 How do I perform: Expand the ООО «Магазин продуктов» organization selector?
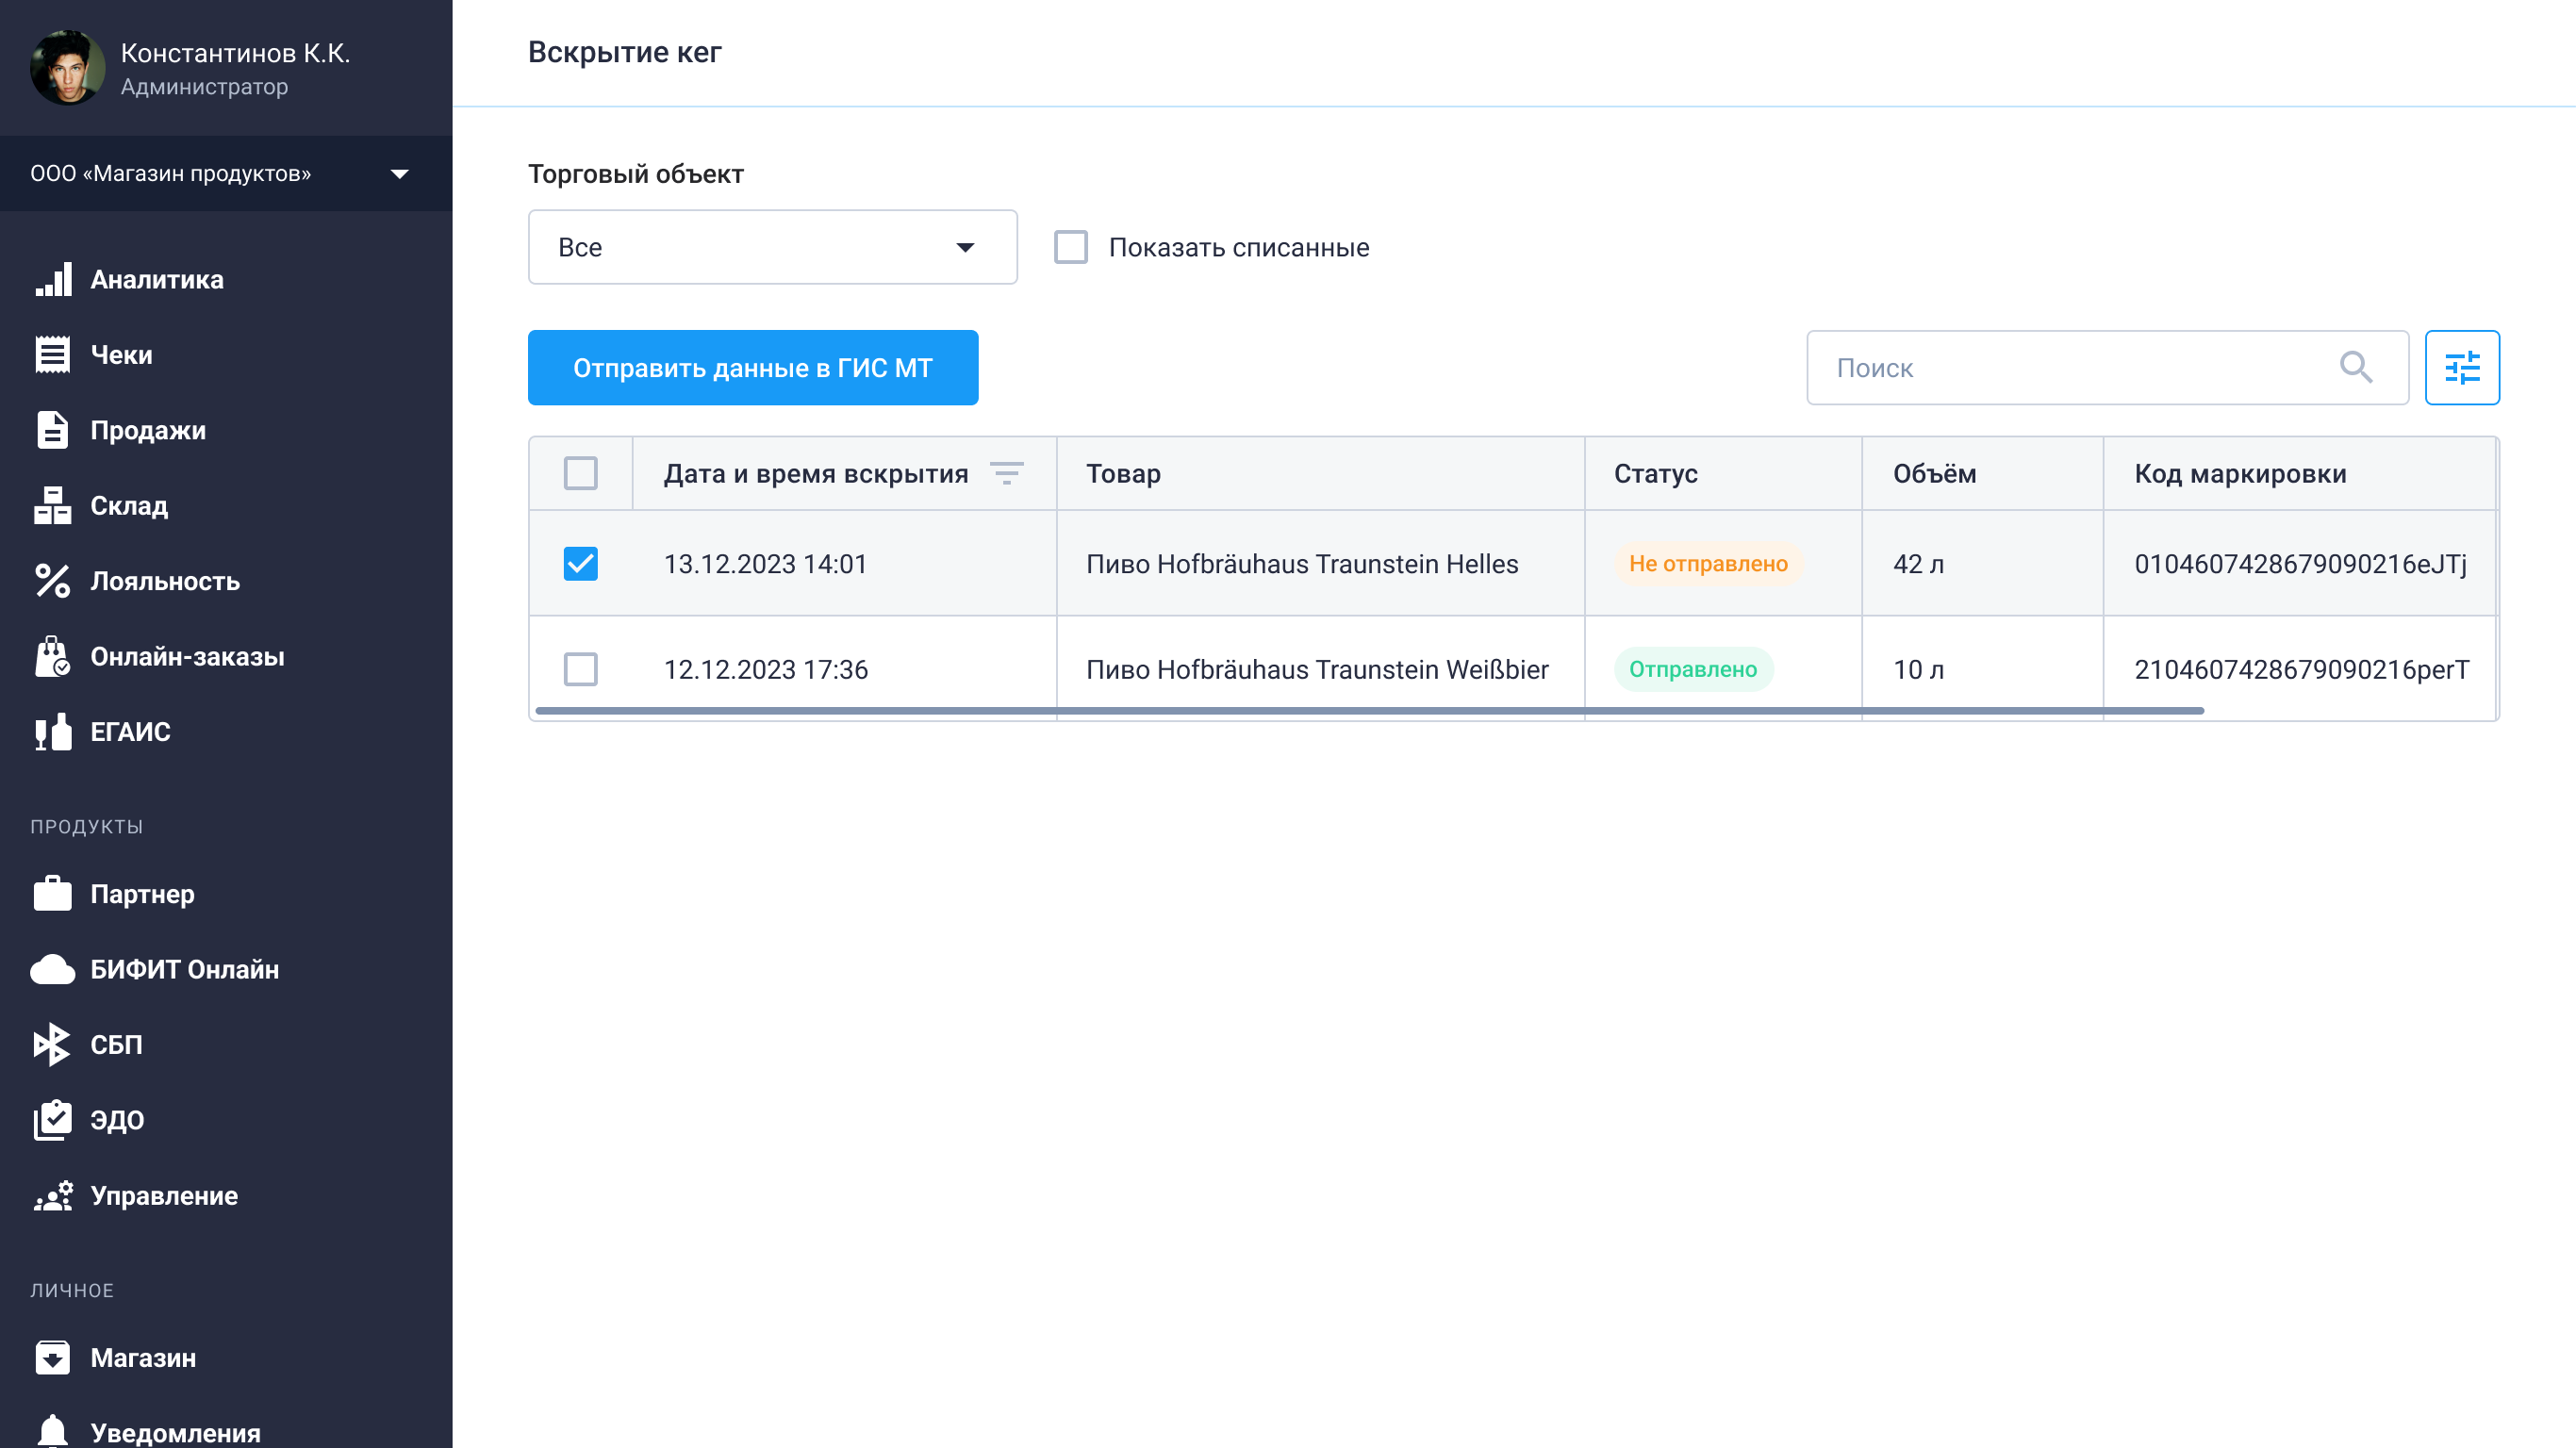click(225, 173)
